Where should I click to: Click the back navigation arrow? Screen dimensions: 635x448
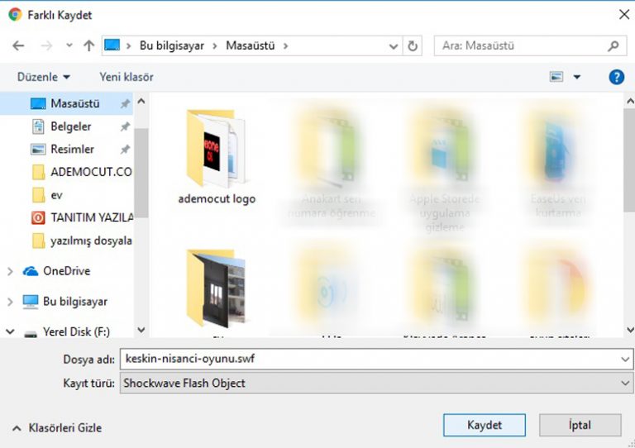(18, 46)
